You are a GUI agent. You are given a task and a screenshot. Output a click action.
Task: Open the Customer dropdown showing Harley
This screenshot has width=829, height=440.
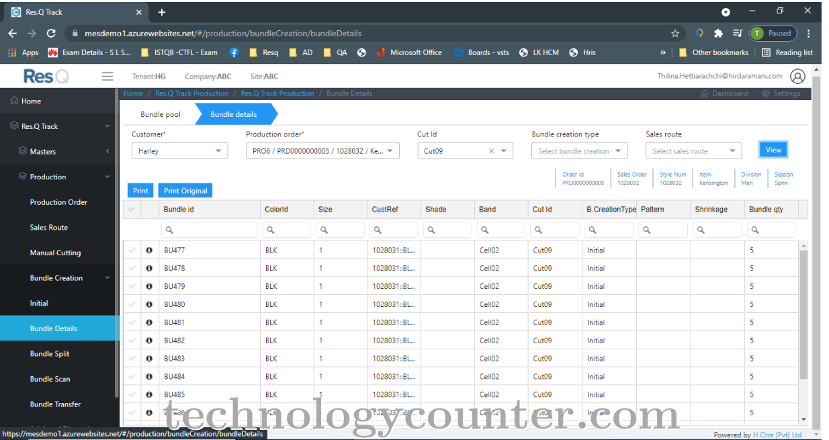click(179, 151)
